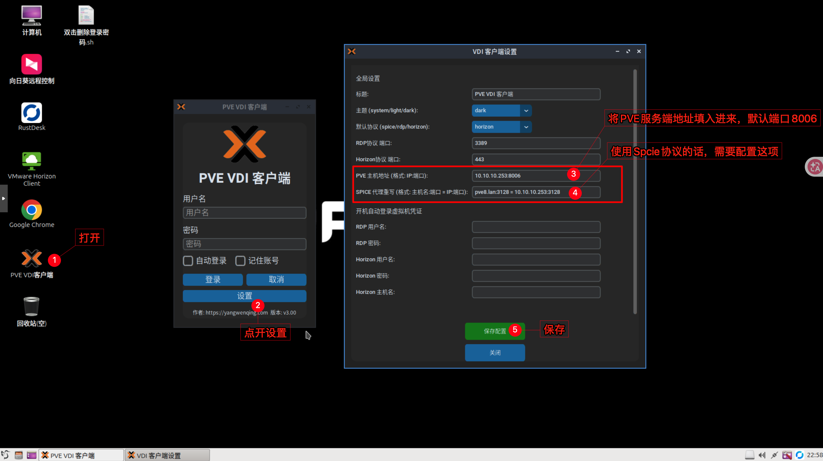Click the green 保存配置 button
The image size is (823, 461).
(x=495, y=331)
